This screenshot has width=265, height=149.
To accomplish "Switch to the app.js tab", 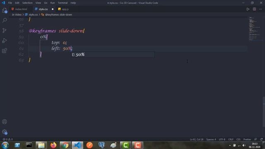I will click(x=65, y=9).
